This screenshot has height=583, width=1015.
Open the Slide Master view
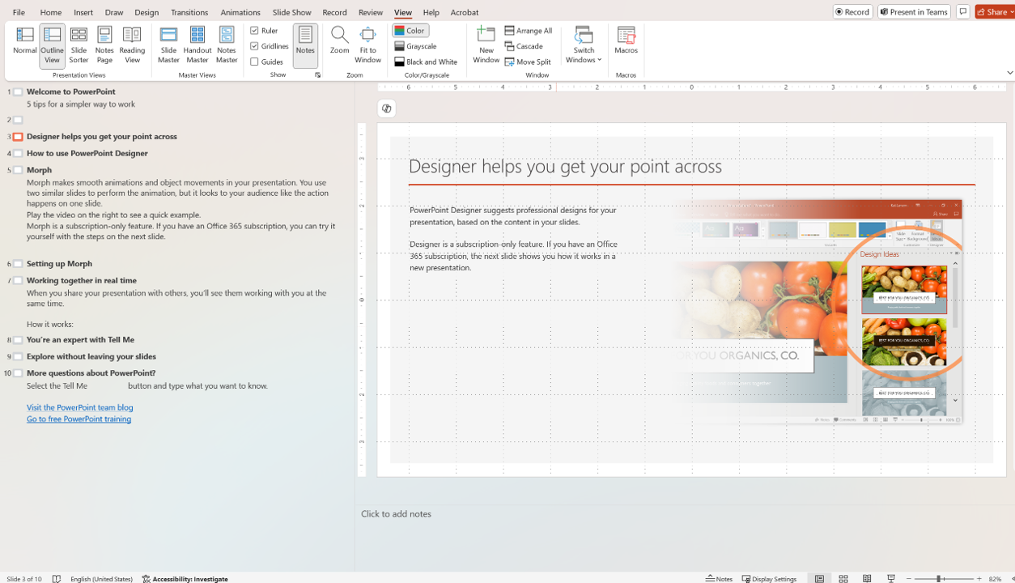168,45
